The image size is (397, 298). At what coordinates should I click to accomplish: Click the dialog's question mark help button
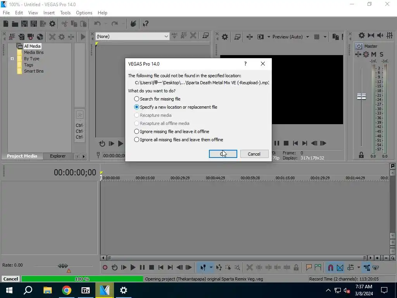(x=245, y=64)
